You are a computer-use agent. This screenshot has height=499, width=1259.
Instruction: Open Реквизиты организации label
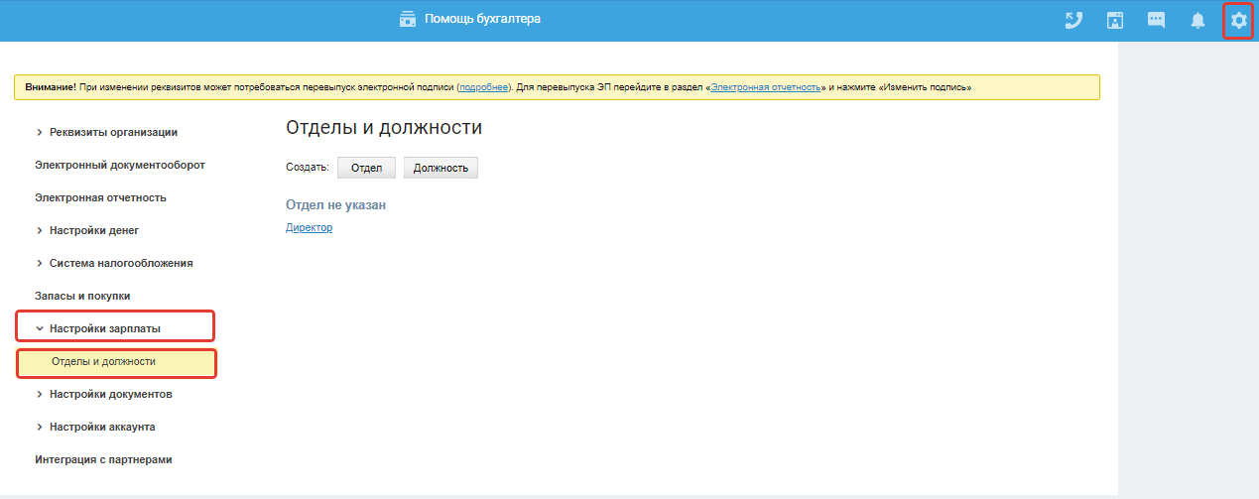[x=113, y=132]
